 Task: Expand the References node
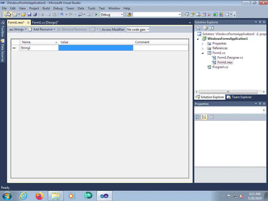[203, 48]
